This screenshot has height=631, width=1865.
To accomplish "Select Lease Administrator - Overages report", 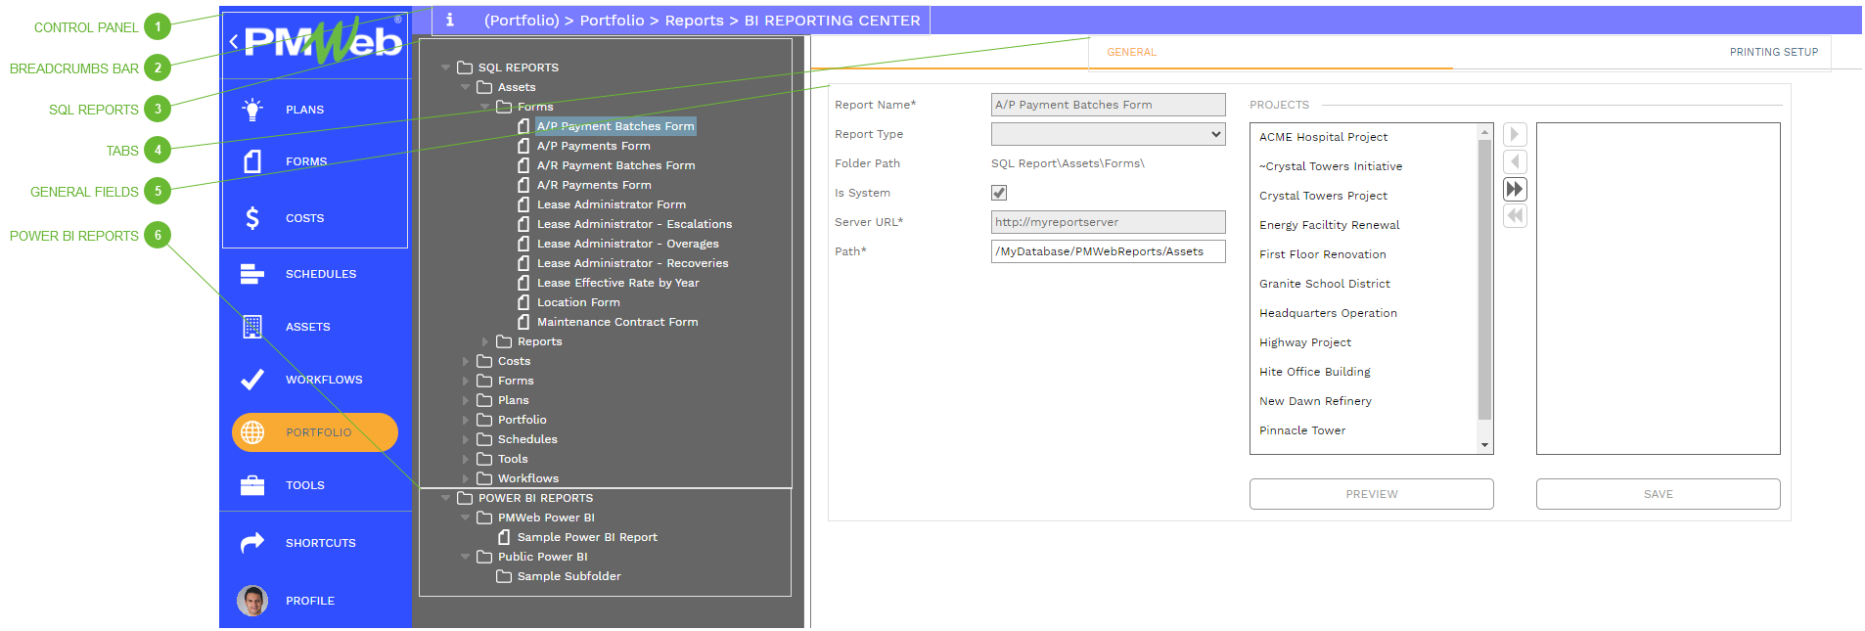I will point(627,244).
